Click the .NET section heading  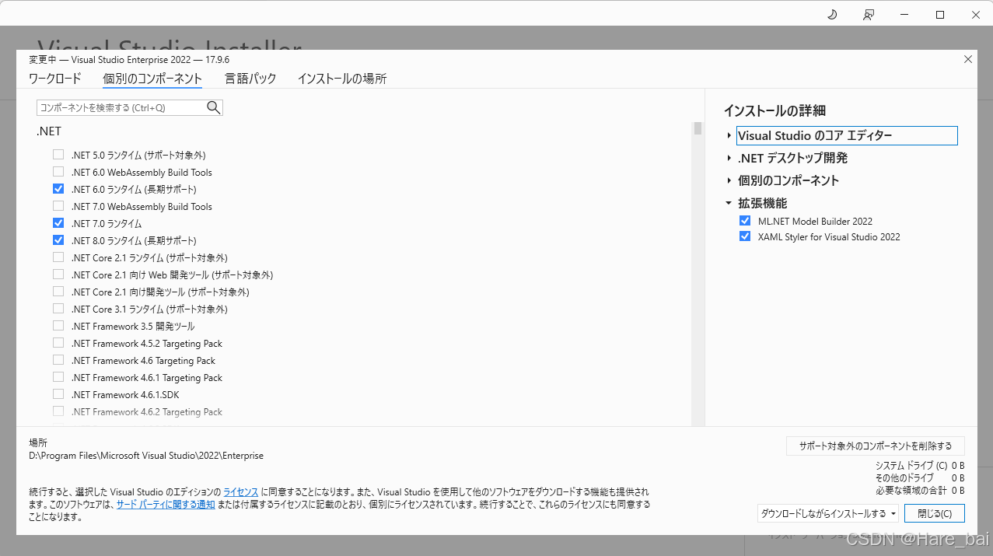[49, 132]
